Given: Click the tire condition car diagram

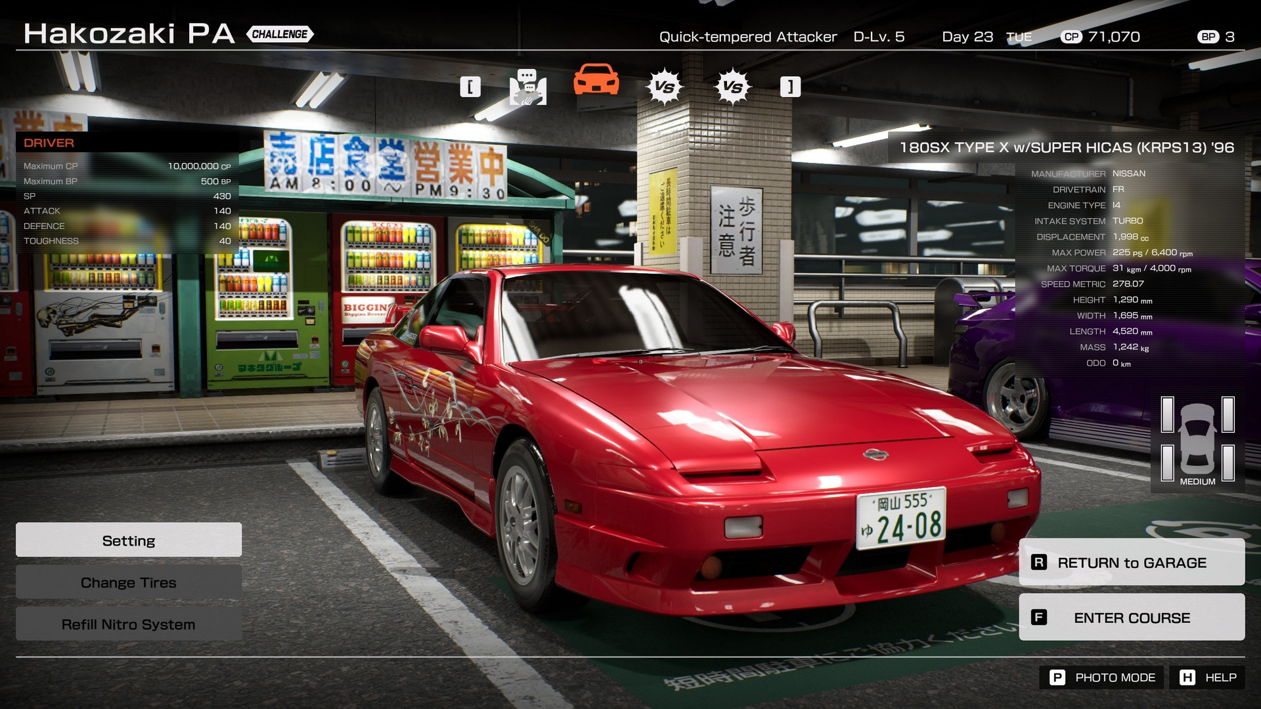Looking at the screenshot, I should (x=1197, y=439).
